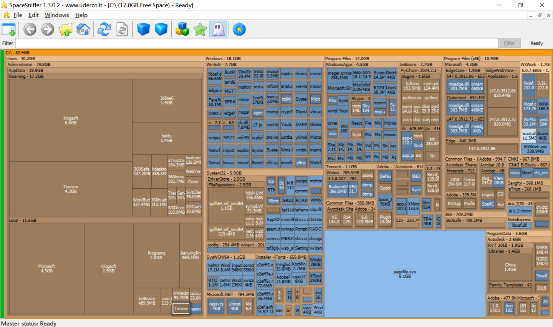Screen dimensions: 553x327
Task: Go forward with the right arrow icon
Action: click(48, 30)
